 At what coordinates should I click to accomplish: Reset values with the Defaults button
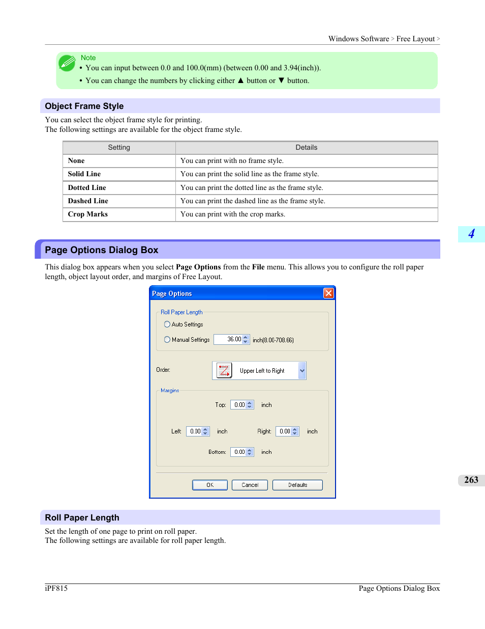(x=297, y=485)
